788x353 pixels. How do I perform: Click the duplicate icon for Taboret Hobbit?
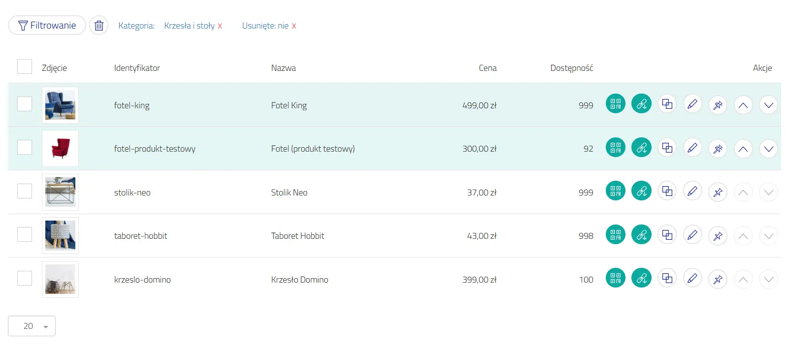pos(667,235)
